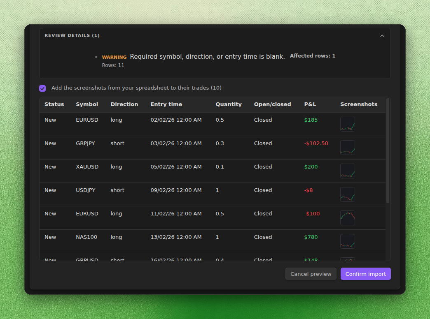Click entry time 11/02/26 12:00 AM

tap(176, 214)
